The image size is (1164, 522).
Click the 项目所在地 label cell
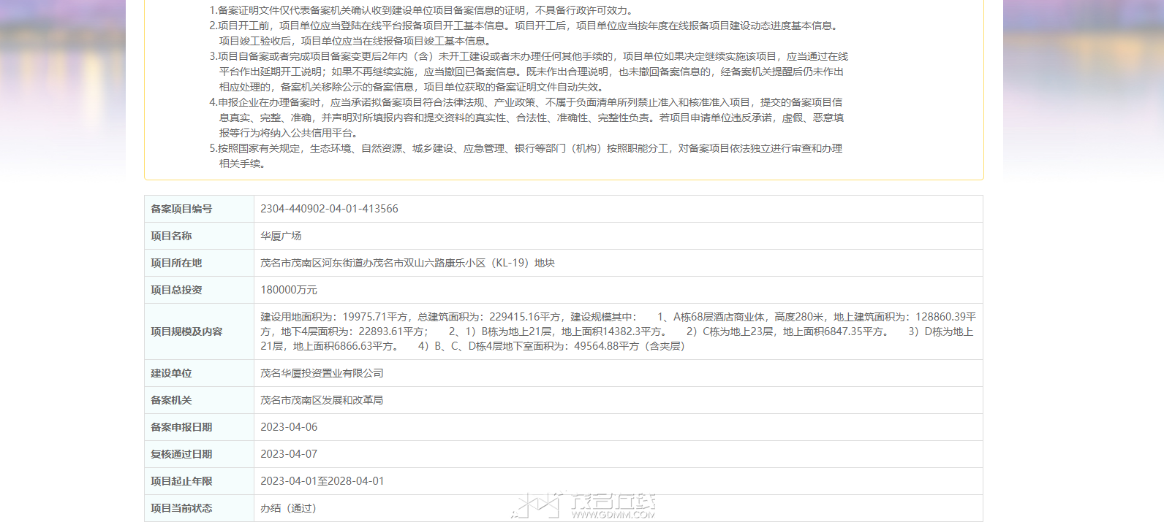pyautogui.click(x=199, y=263)
